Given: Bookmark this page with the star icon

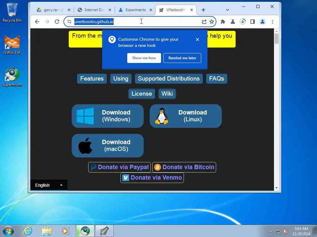Looking at the screenshot, I should (x=212, y=22).
